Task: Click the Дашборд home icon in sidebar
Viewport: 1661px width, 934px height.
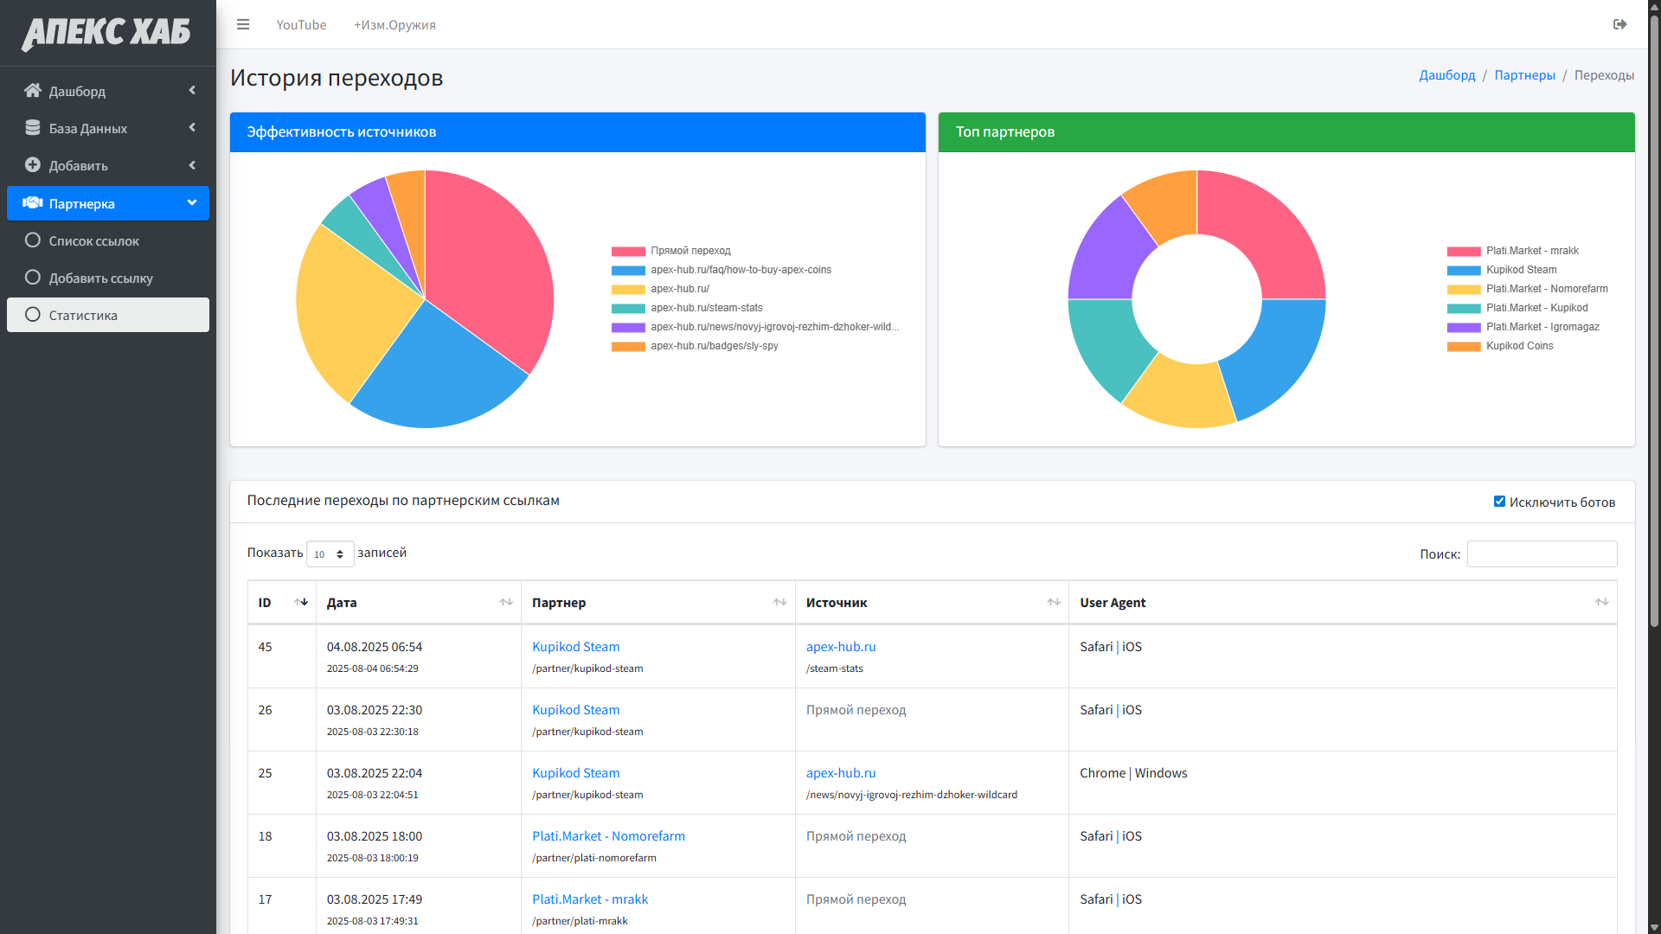Action: (x=33, y=91)
